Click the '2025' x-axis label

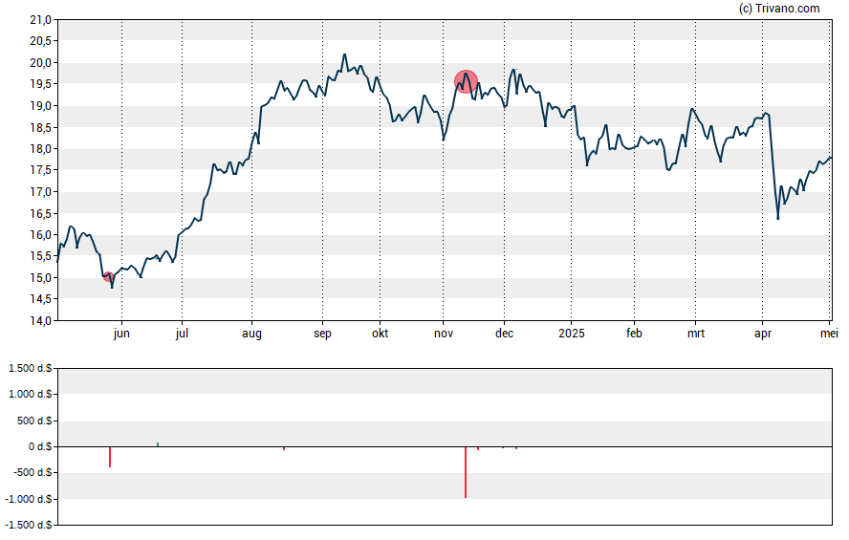(x=571, y=334)
